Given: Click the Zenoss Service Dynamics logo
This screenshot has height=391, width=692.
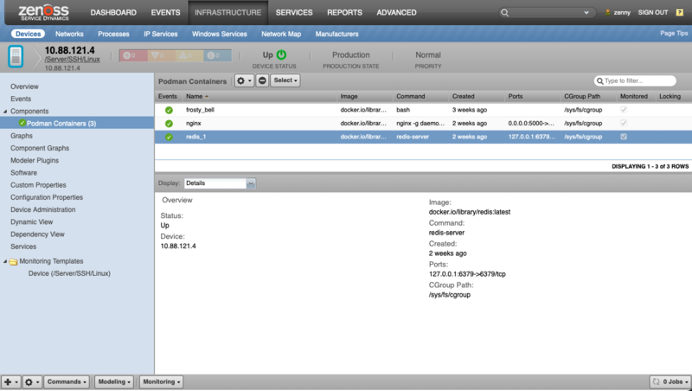Looking at the screenshot, I should pos(44,12).
